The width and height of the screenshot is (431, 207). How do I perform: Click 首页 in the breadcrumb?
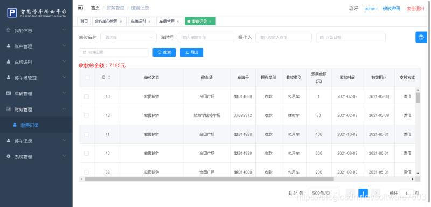click(x=95, y=8)
